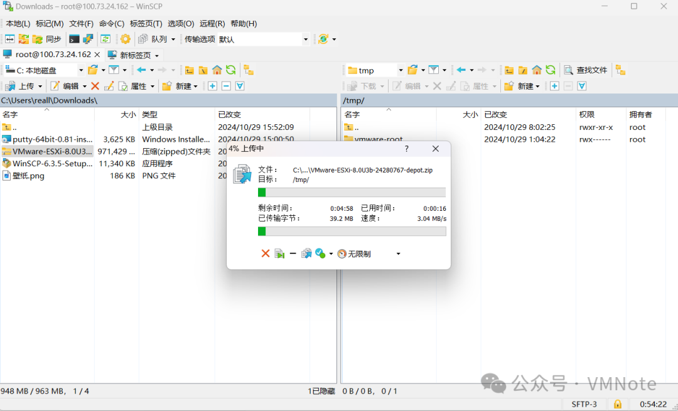Screen dimensions: 678x411
Task: Click the local rename icon
Action: point(109,86)
